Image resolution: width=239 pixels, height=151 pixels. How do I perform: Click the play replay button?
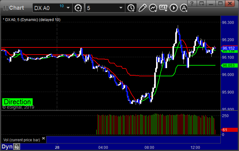click(174, 8)
